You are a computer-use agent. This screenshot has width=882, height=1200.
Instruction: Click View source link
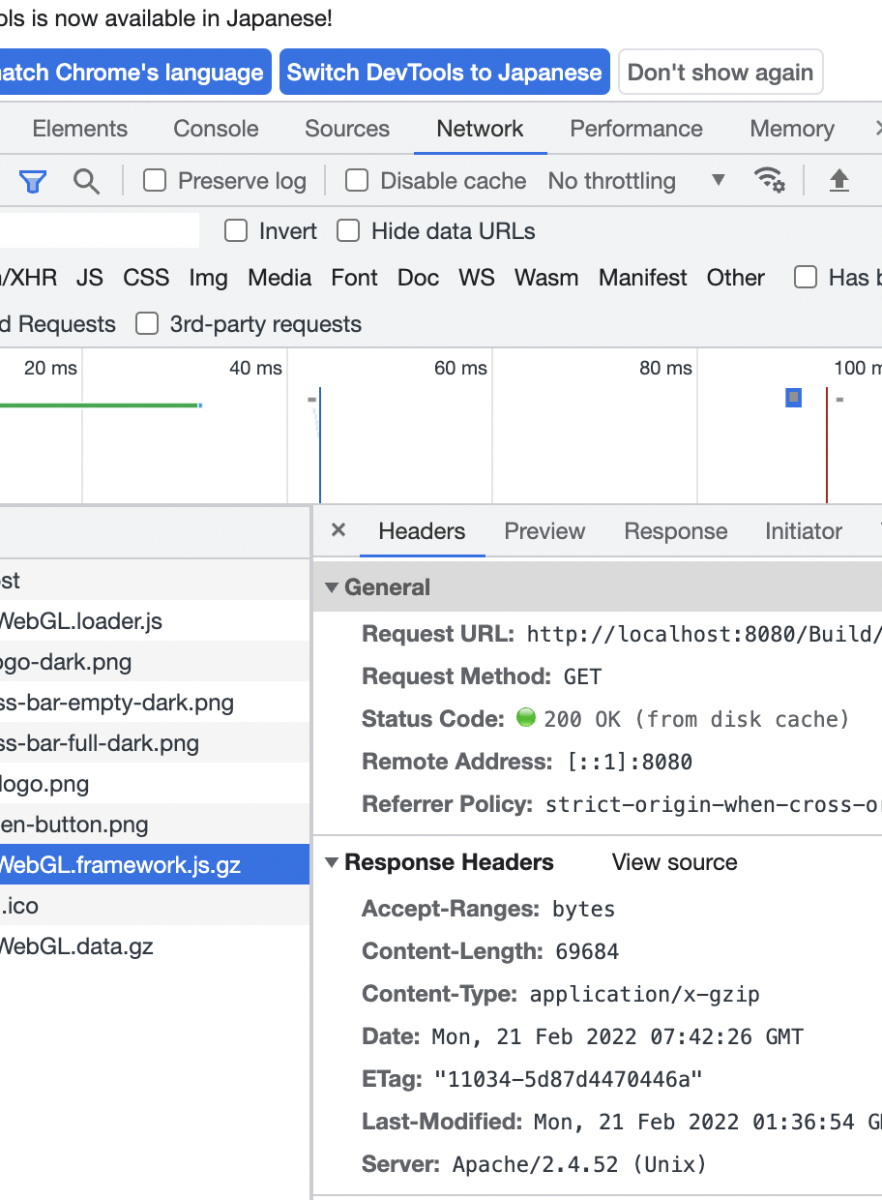pyautogui.click(x=674, y=862)
